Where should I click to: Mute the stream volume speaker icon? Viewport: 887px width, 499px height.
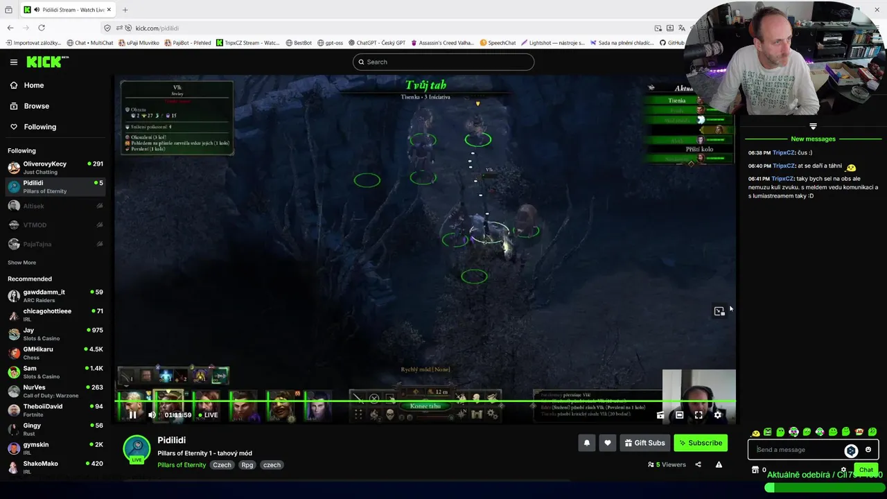coord(152,415)
